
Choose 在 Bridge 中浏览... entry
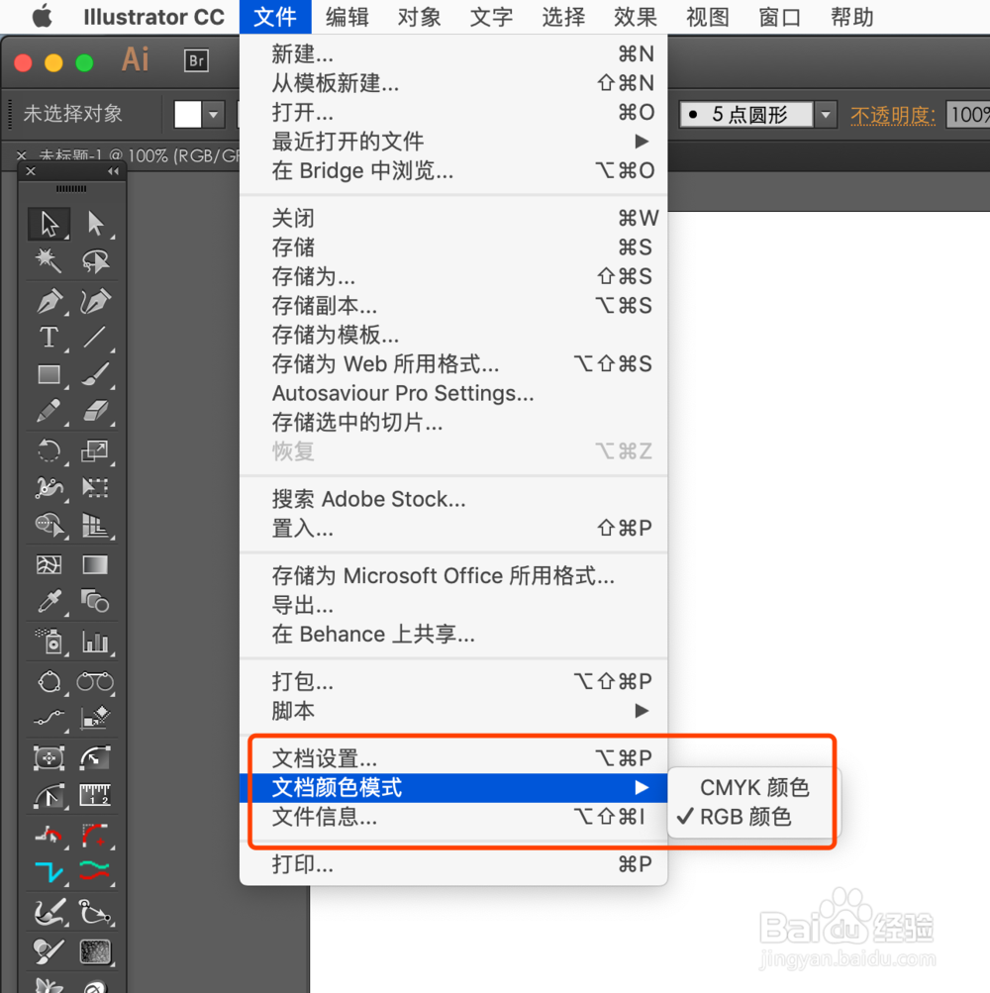click(453, 170)
